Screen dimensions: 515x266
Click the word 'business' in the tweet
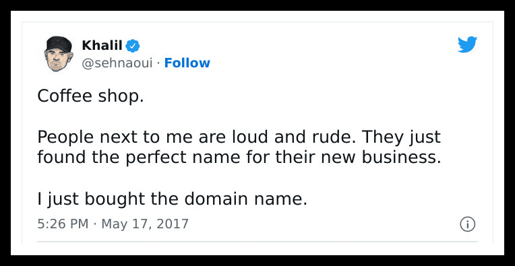(x=399, y=158)
